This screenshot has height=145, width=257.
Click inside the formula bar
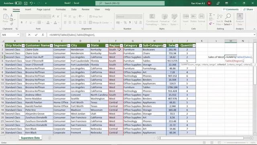[x=150, y=35]
